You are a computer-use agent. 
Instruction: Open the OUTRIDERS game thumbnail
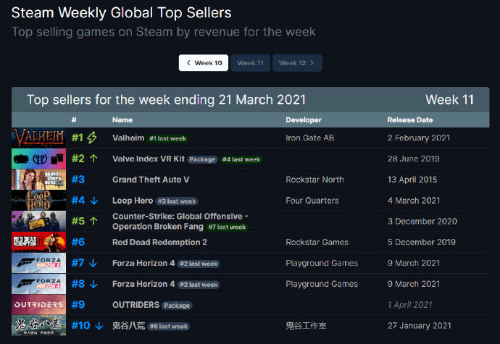(x=38, y=305)
